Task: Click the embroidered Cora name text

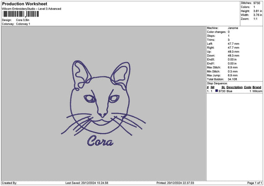Action: [100, 141]
